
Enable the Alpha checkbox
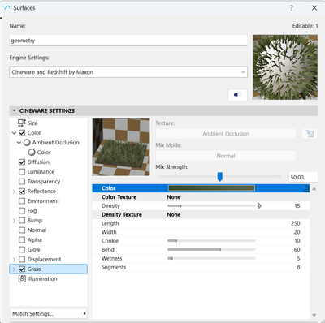click(x=22, y=240)
